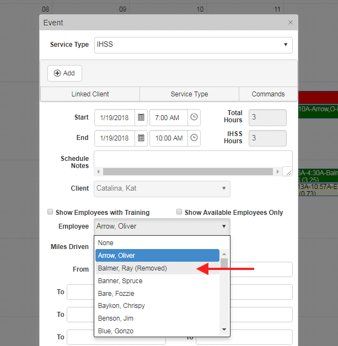Pick None from the employee list
This screenshot has width=338, height=346.
[105, 243]
